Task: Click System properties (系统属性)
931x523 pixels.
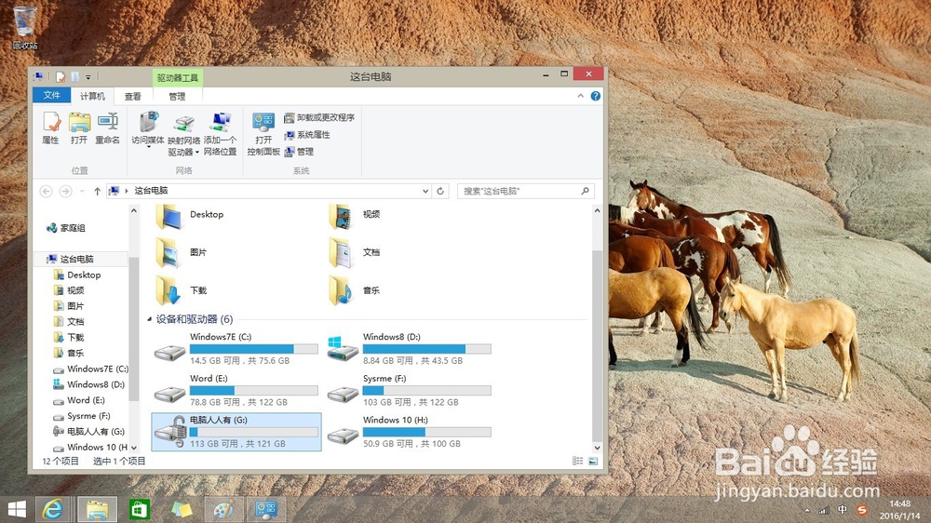Action: [307, 135]
